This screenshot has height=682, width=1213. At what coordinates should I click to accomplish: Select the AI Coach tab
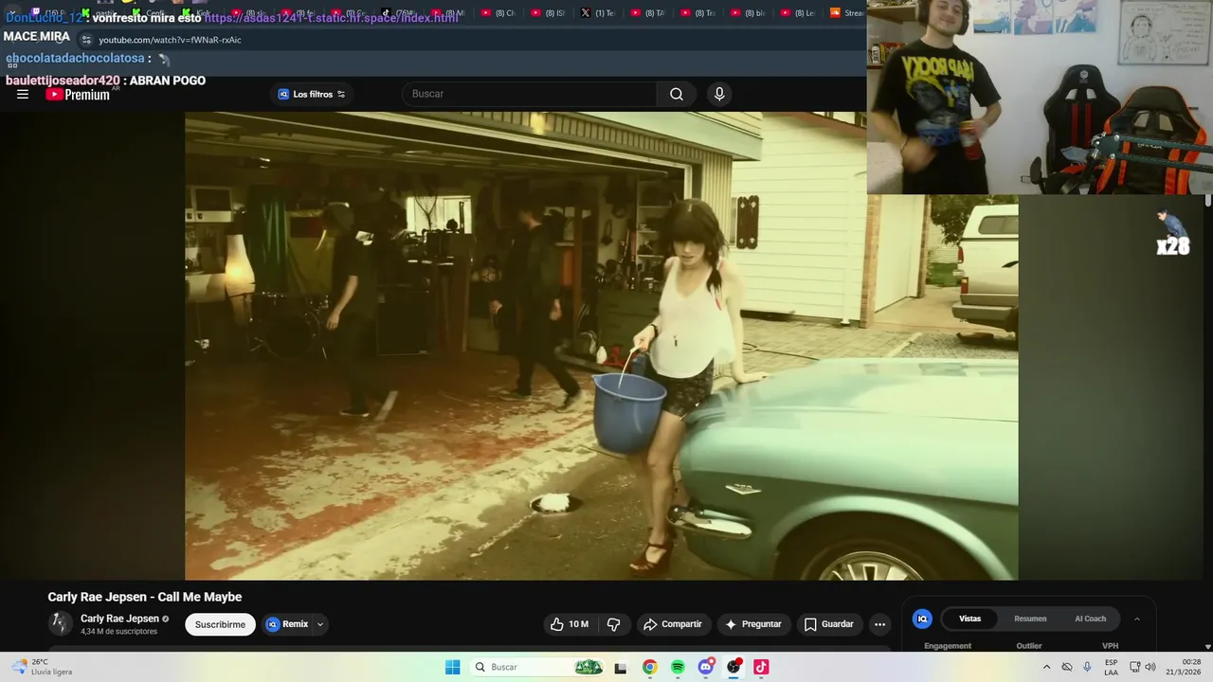point(1090,619)
